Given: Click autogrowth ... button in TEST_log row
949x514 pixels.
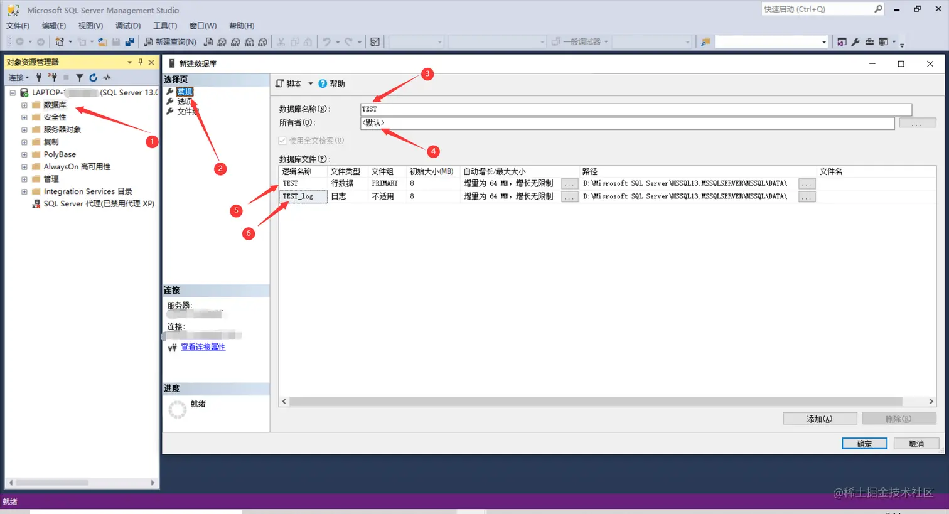Looking at the screenshot, I should point(569,196).
